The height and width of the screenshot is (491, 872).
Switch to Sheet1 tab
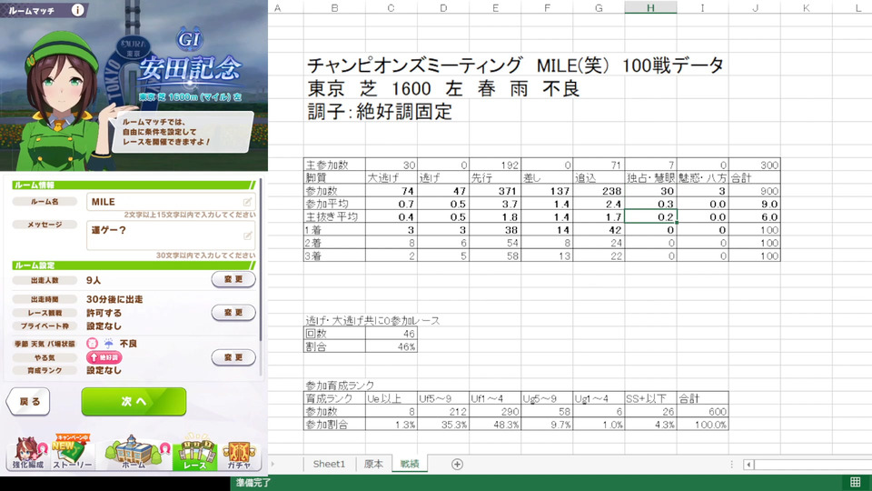[329, 464]
